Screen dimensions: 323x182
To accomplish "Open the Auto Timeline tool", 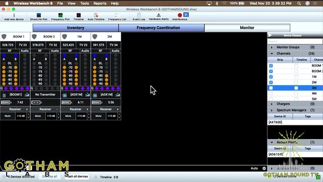I will point(96,15).
